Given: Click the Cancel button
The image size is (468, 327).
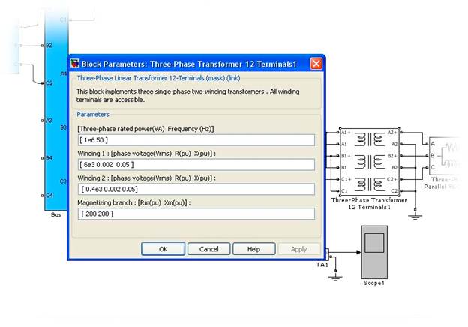Looking at the screenshot, I should coord(209,249).
